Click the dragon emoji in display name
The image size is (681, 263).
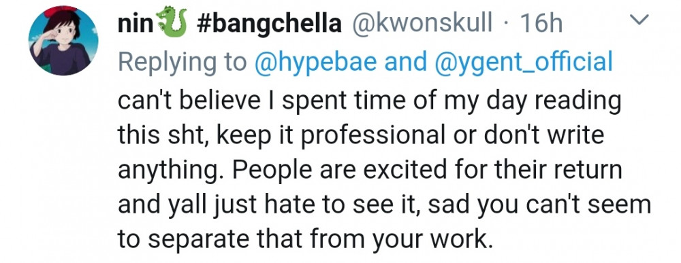[172, 22]
